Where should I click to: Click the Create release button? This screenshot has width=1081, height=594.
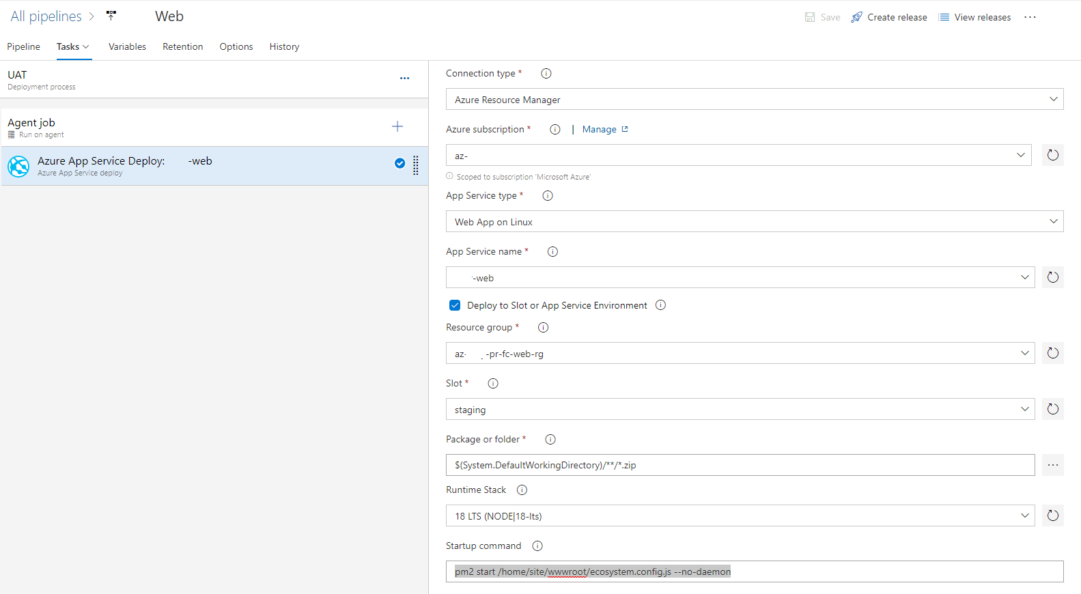click(x=889, y=17)
